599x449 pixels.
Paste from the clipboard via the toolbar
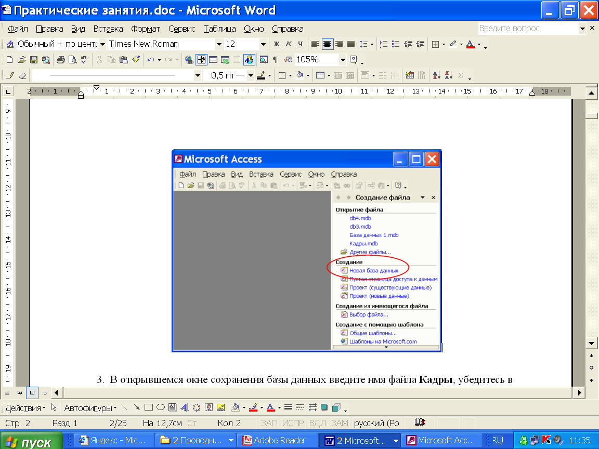123,60
